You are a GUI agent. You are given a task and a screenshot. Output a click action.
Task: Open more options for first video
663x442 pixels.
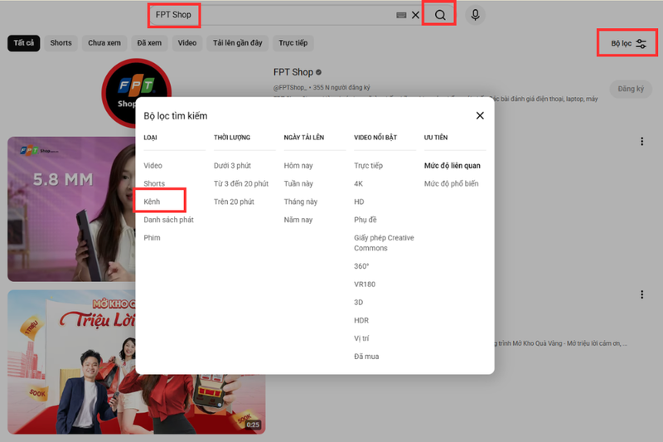pyautogui.click(x=641, y=141)
